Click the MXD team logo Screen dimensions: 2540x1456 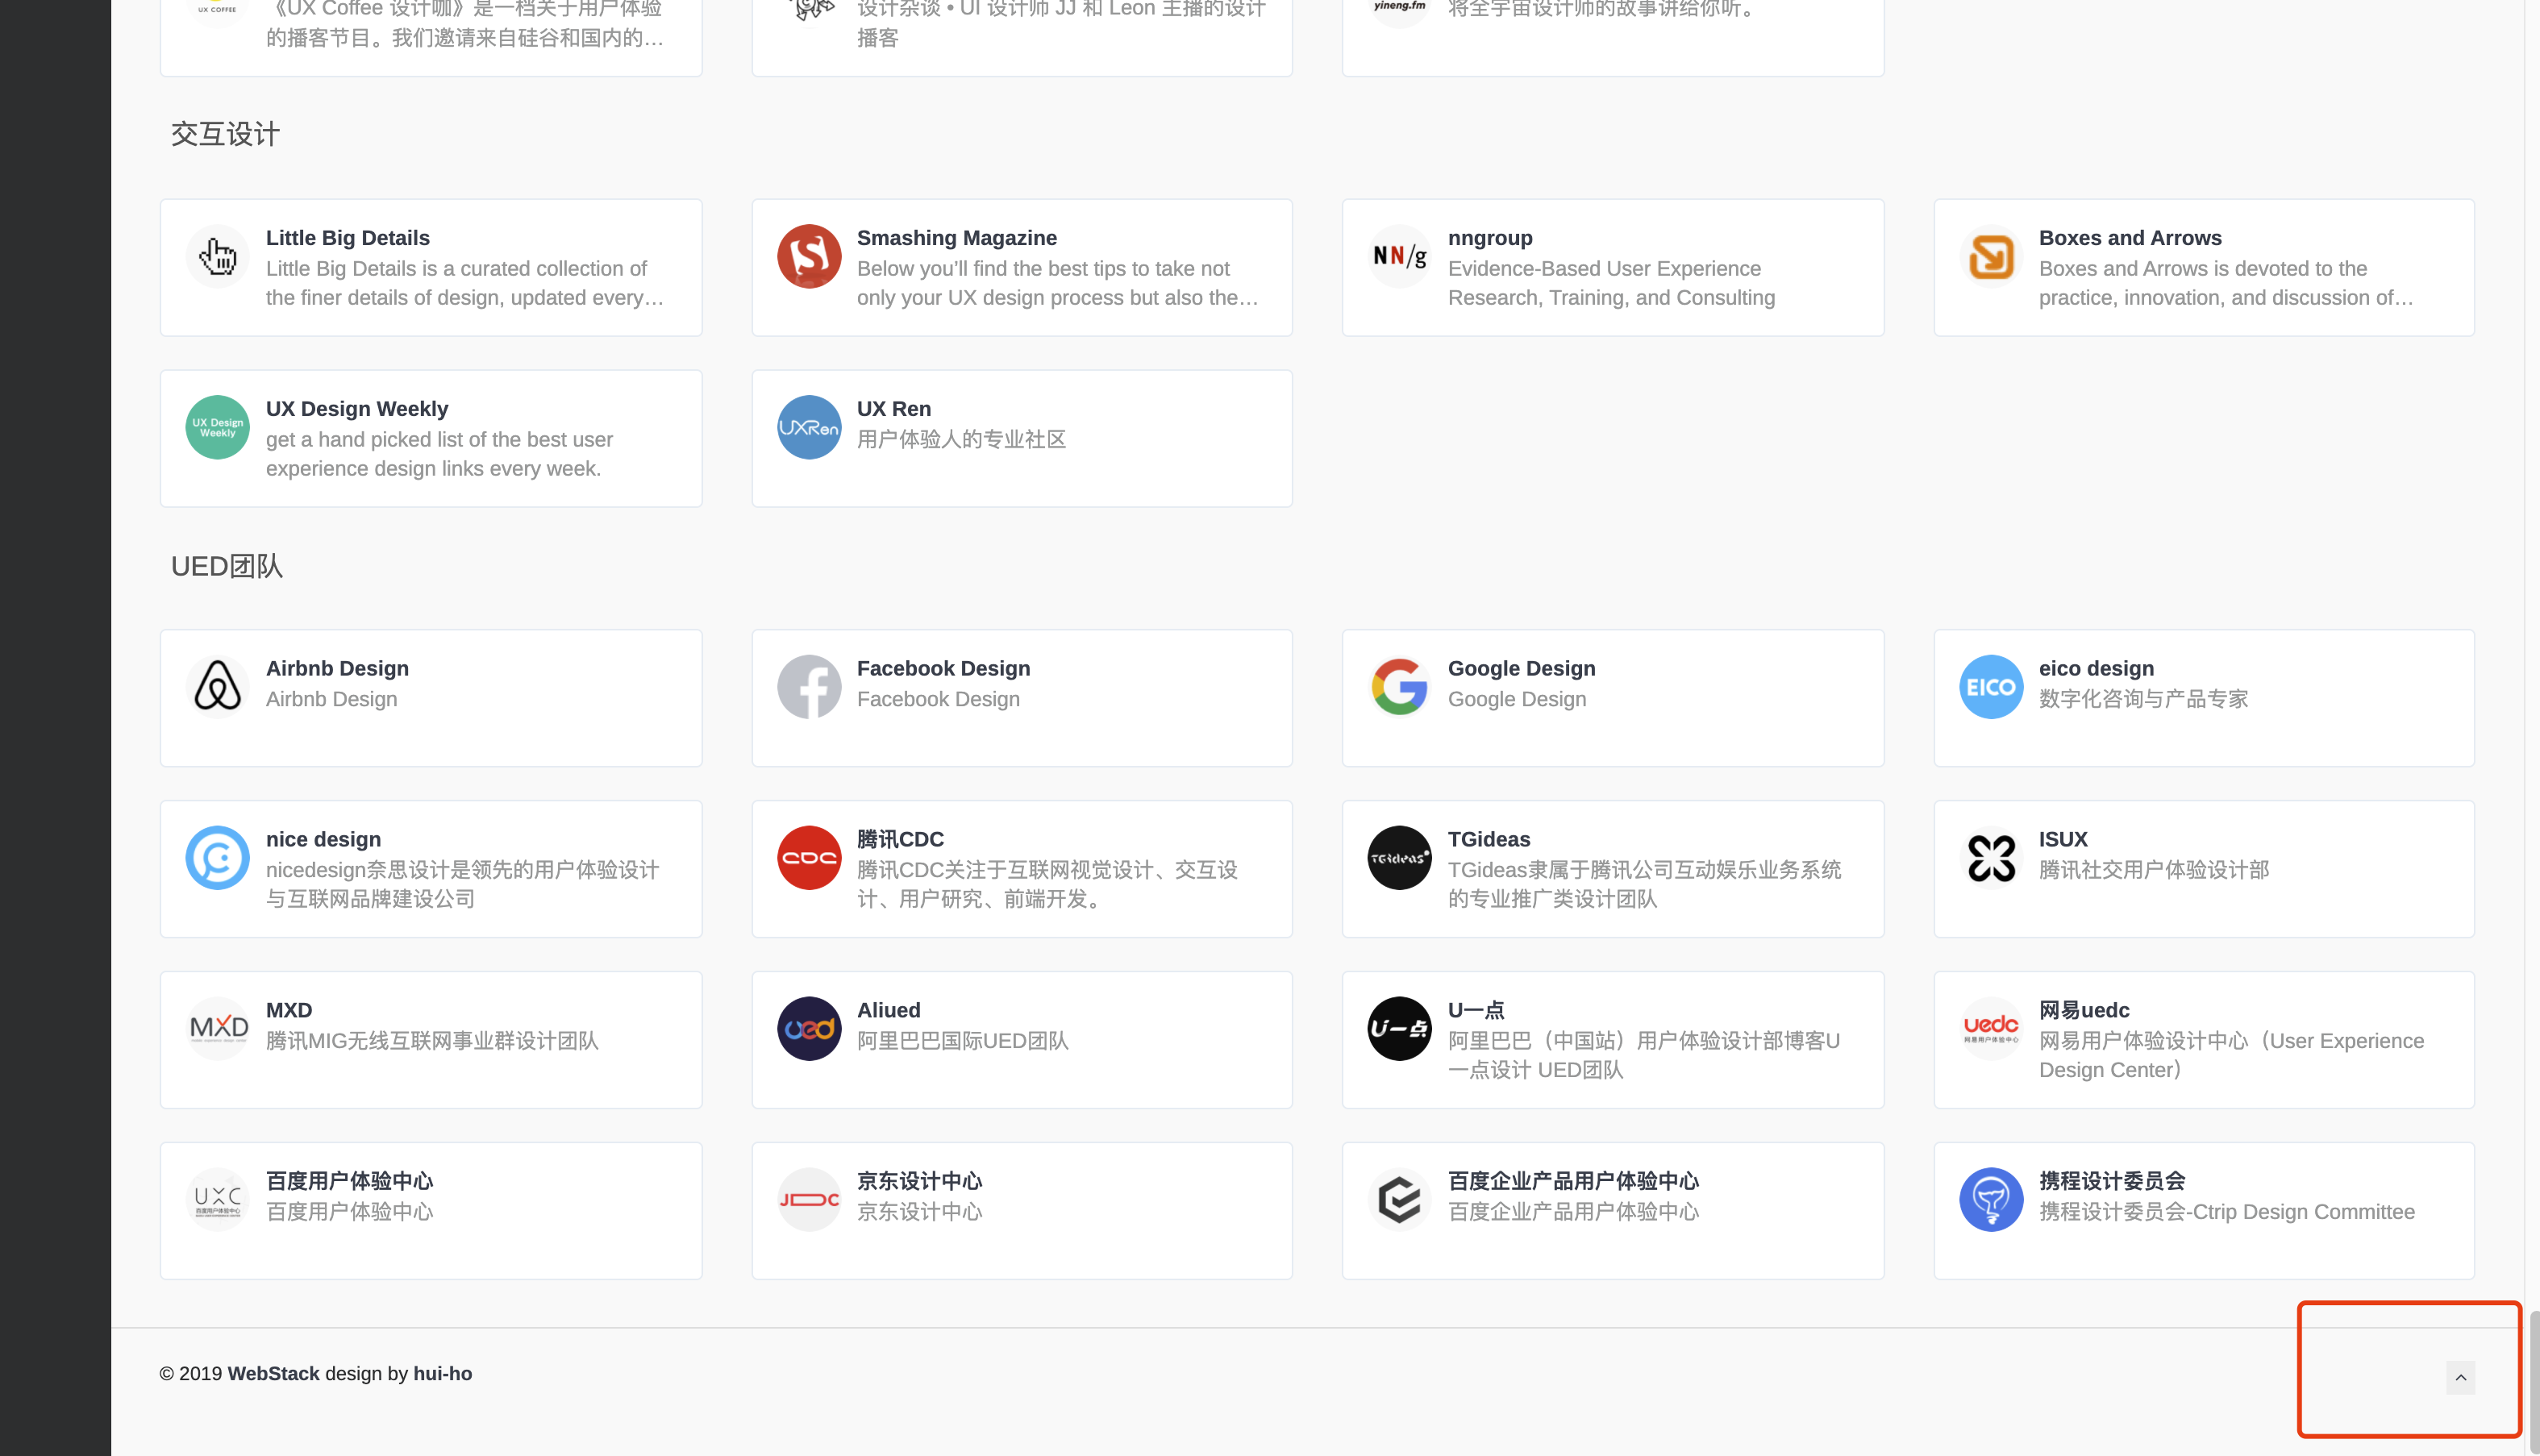[217, 1028]
